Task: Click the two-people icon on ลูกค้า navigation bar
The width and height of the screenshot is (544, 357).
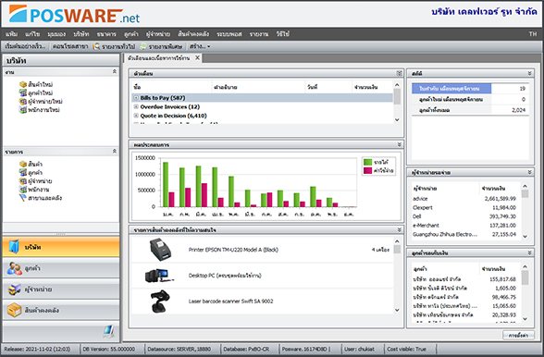Action: pos(14,268)
